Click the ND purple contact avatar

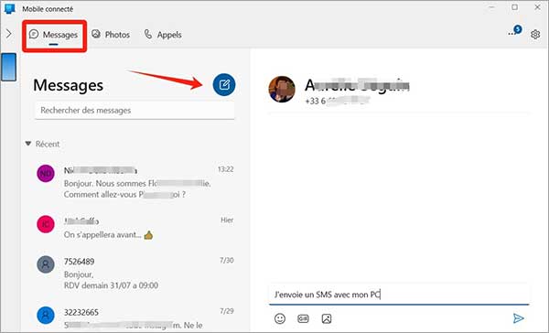pos(46,173)
